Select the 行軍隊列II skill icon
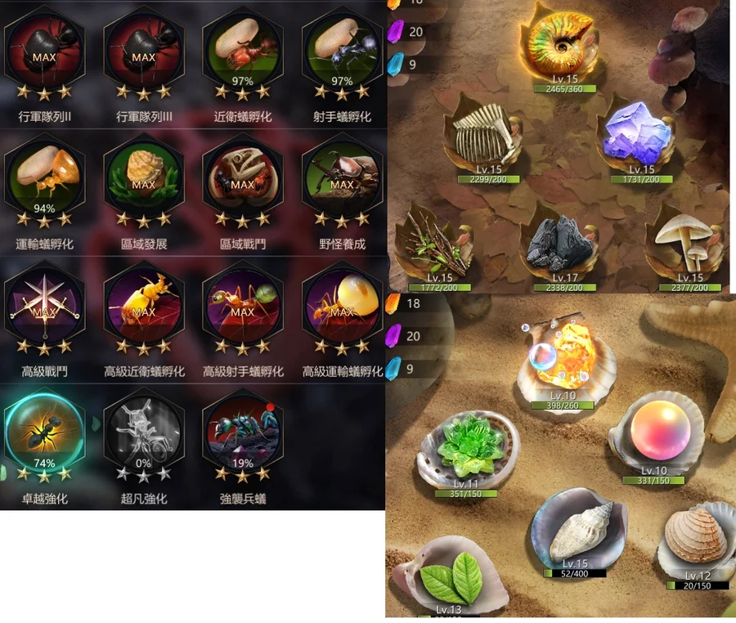Viewport: 736px width, 623px height. (x=44, y=50)
